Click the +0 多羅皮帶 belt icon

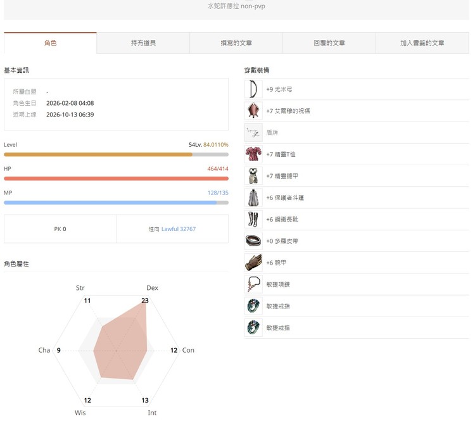[x=253, y=241]
